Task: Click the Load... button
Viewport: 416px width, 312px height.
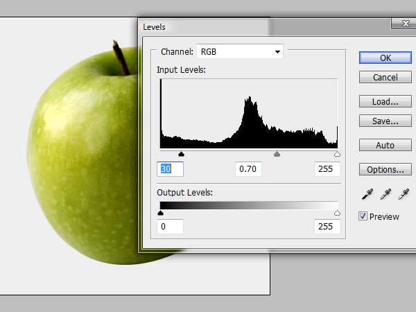Action: [385, 101]
